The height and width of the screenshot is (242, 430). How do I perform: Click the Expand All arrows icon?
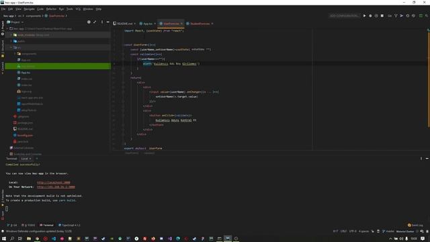pyautogui.click(x=95, y=22)
